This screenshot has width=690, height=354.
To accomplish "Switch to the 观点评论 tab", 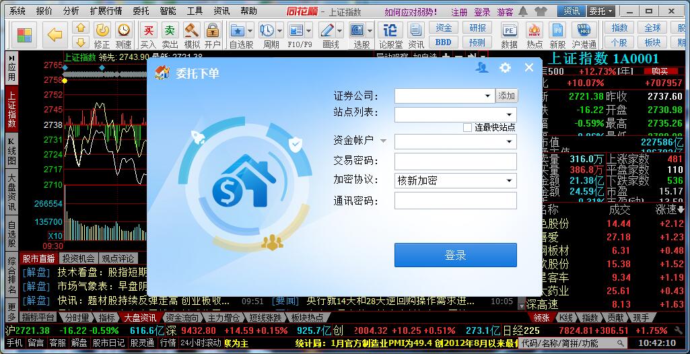I will 118,258.
